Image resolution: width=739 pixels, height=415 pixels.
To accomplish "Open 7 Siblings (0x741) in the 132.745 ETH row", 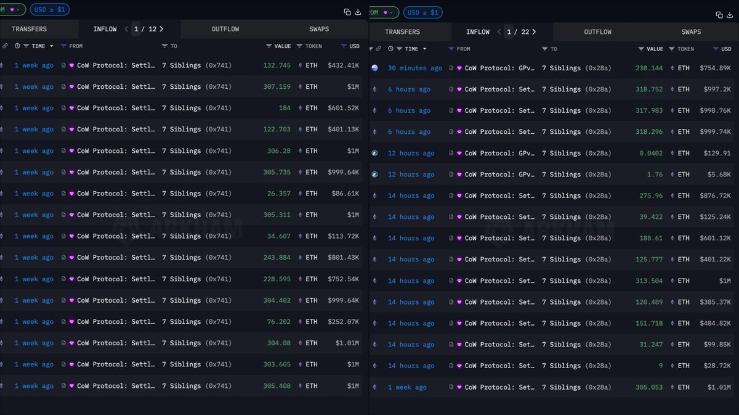I will click(x=196, y=65).
